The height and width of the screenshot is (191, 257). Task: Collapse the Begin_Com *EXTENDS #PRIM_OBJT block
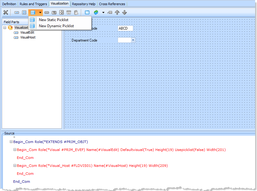click(11, 142)
